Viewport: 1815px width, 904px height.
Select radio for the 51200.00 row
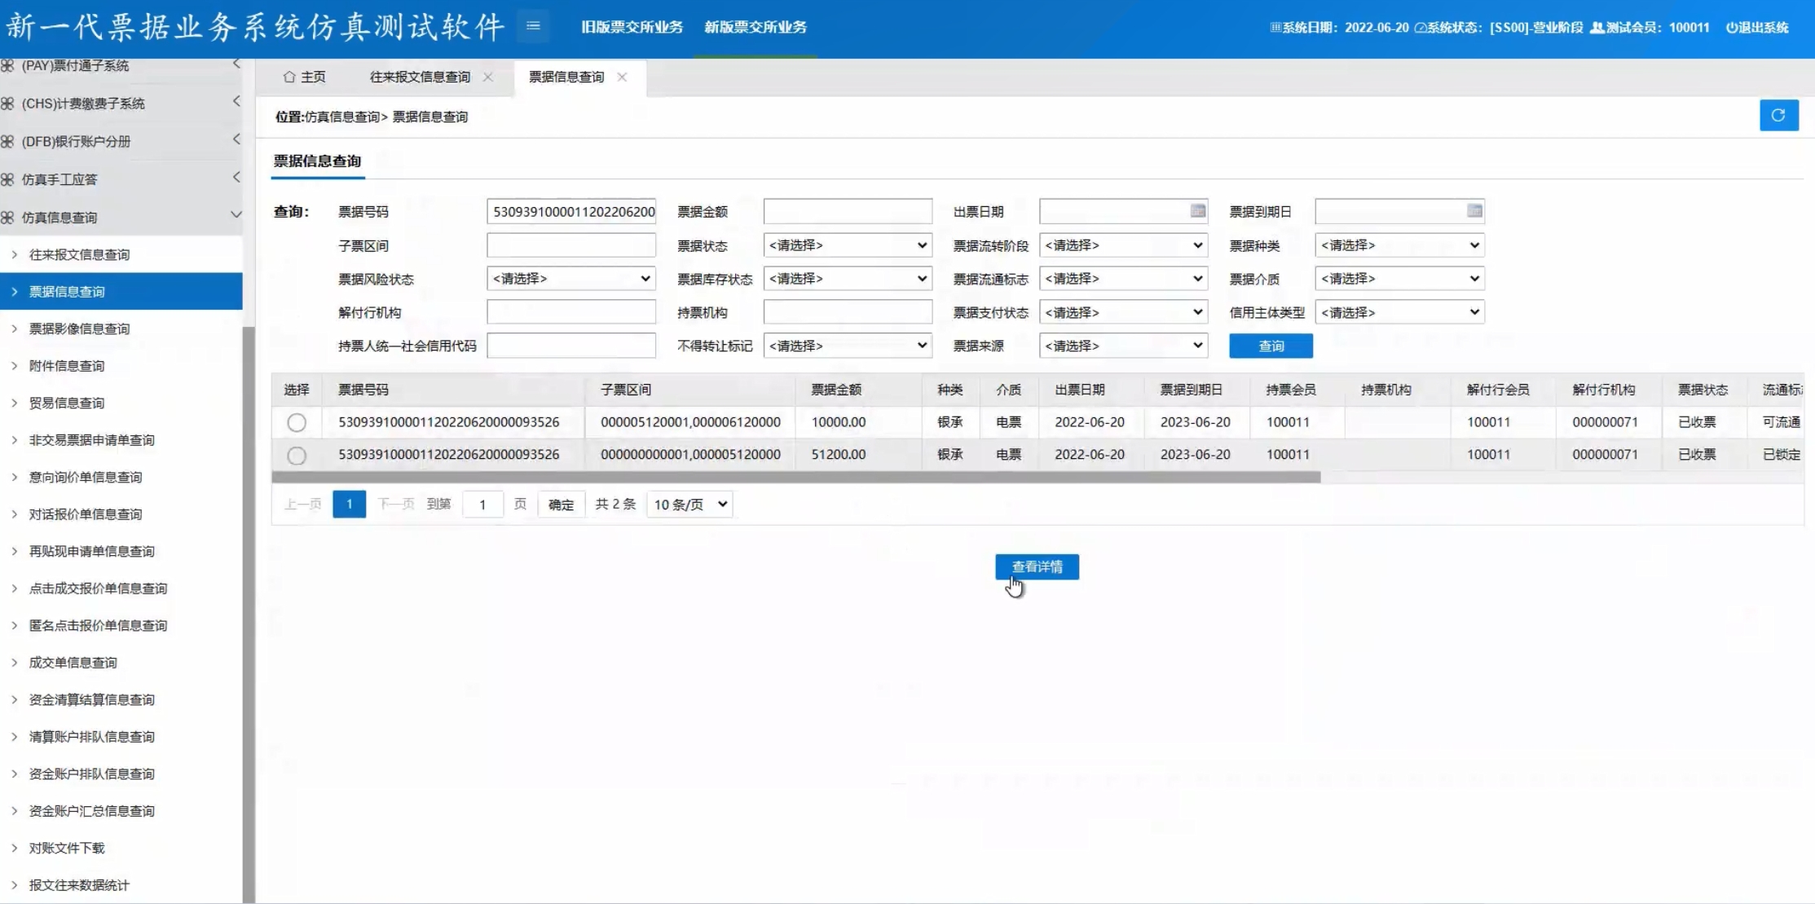coord(297,455)
